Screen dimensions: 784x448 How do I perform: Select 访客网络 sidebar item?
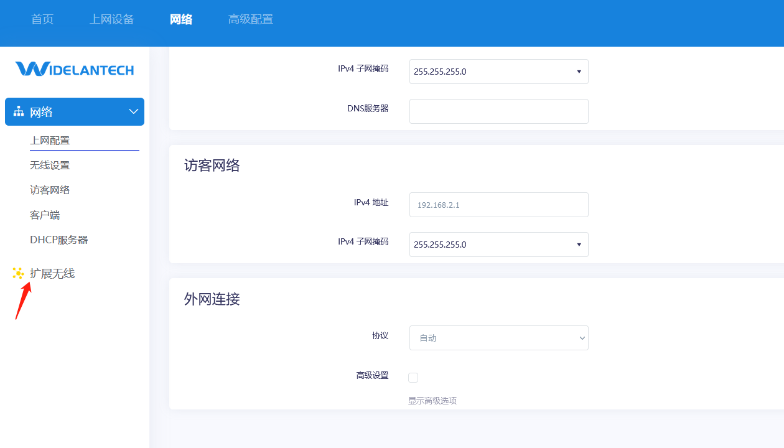[50, 190]
